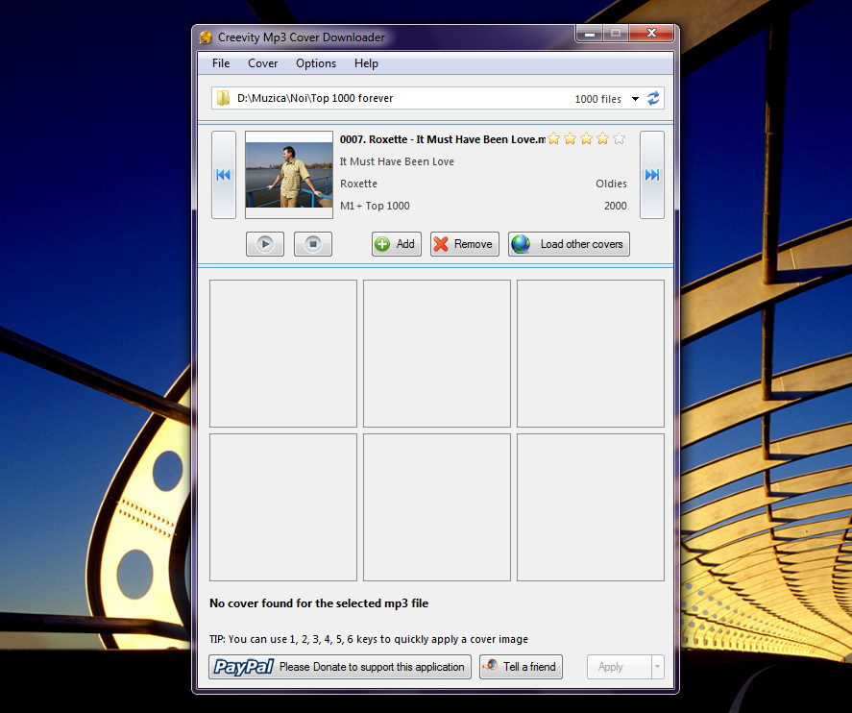
Task: Stop playback of the track
Action: (x=313, y=244)
